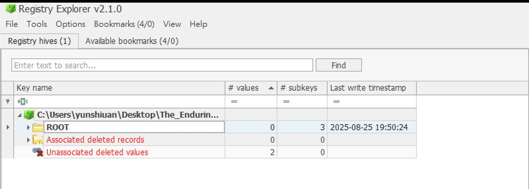Open the Bookmarks (4/0) menu
Image resolution: width=529 pixels, height=189 pixels.
coord(124,24)
